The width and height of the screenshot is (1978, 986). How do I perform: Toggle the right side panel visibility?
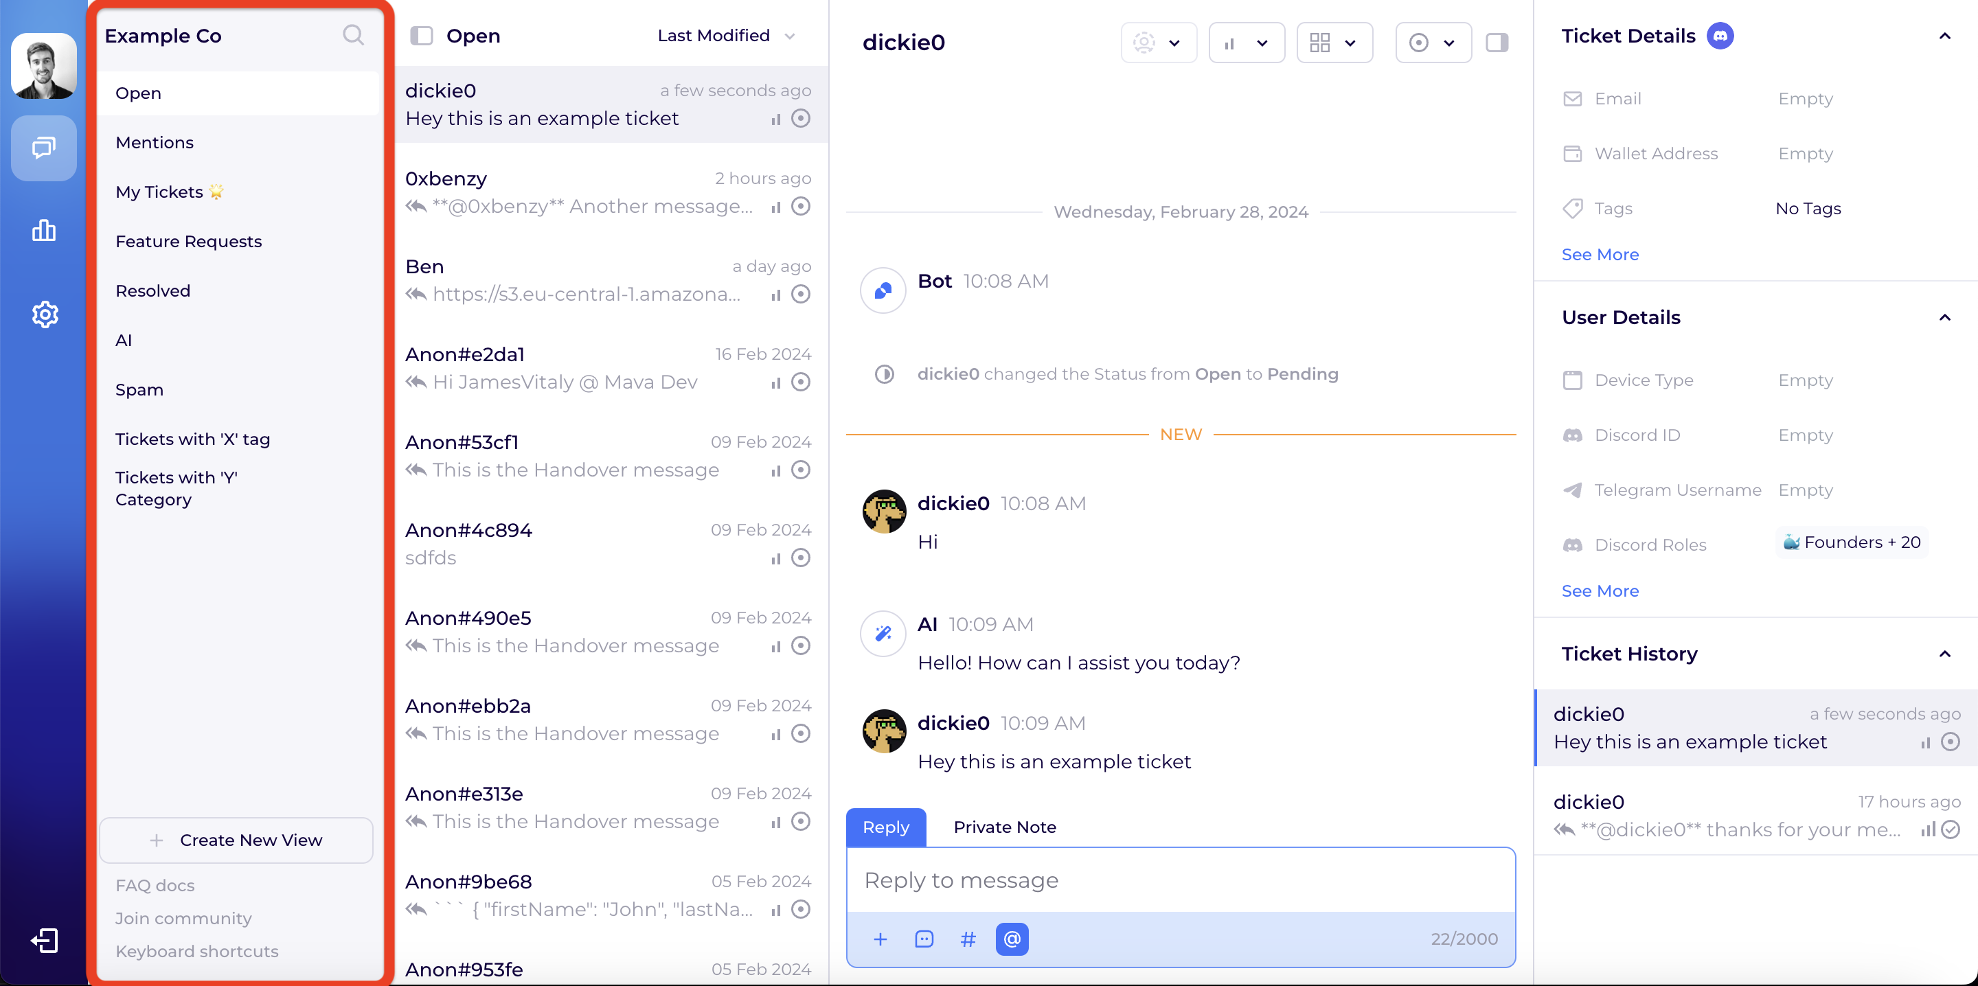click(1497, 43)
